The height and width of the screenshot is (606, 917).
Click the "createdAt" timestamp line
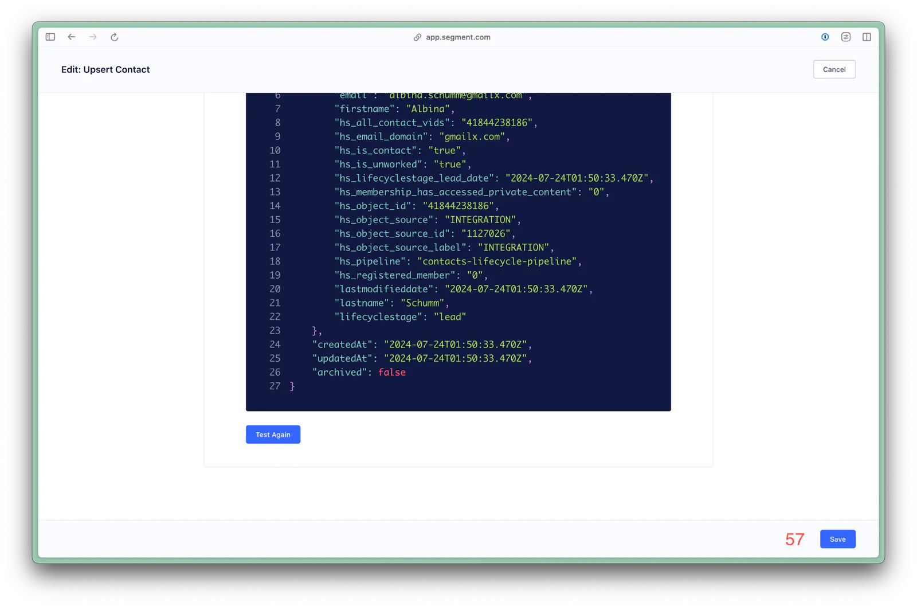tap(422, 345)
